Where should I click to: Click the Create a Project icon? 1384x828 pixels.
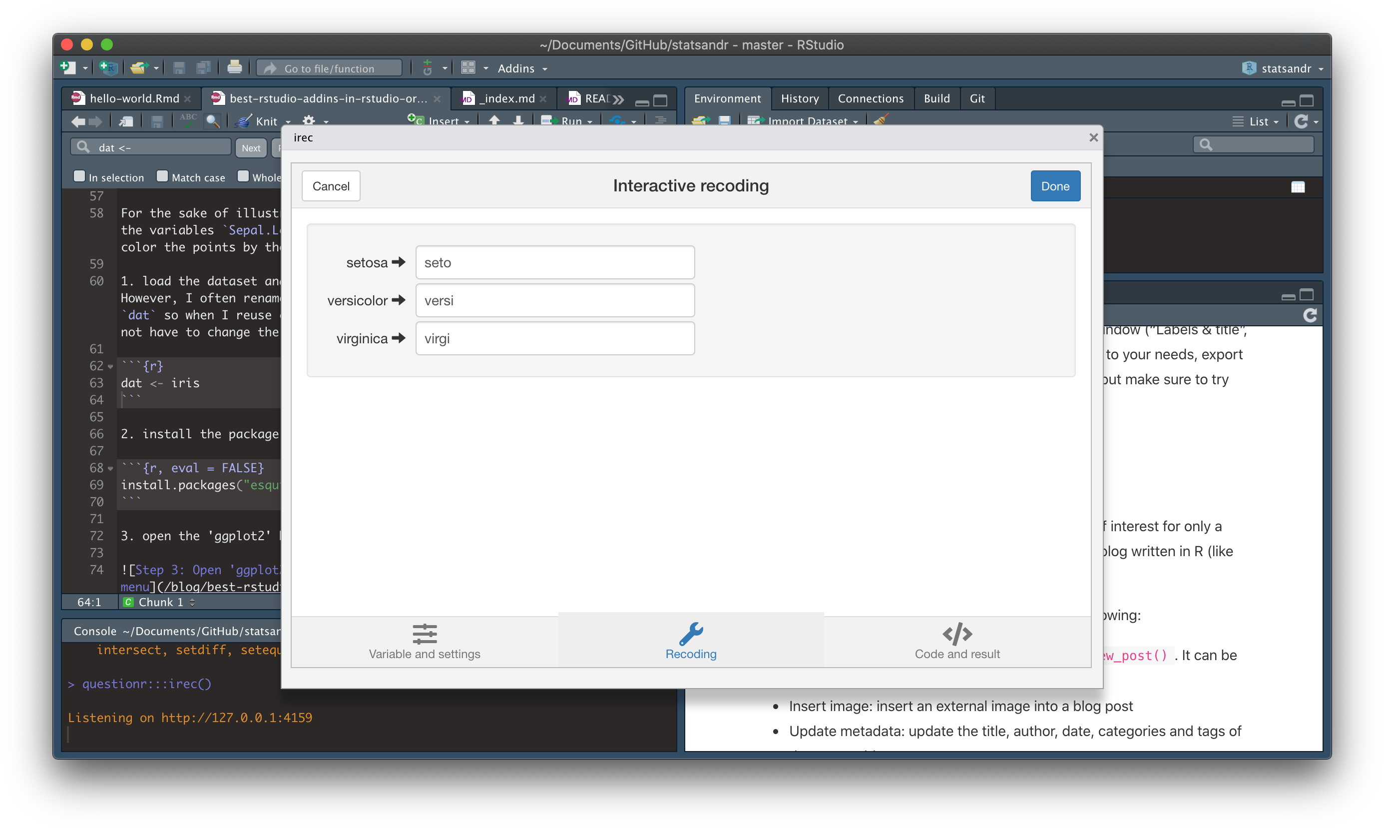[108, 68]
